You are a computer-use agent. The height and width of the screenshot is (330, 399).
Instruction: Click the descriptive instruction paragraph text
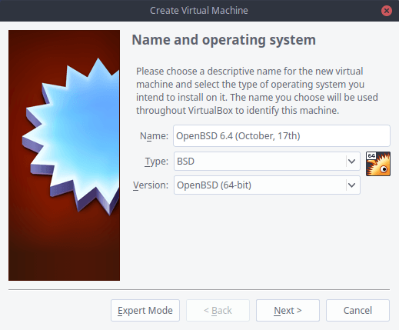coord(257,91)
